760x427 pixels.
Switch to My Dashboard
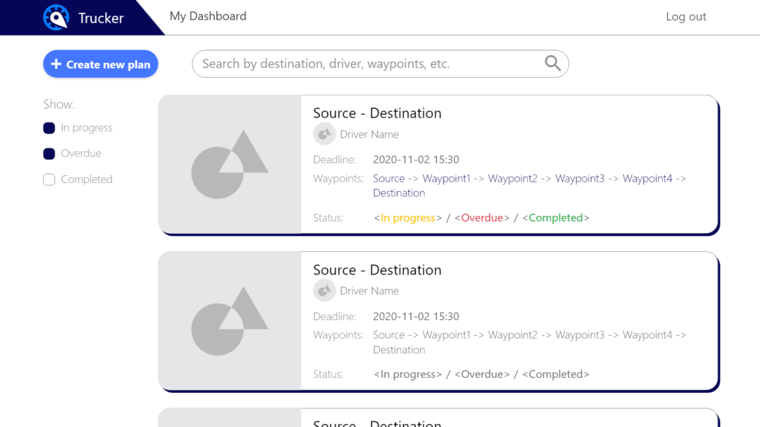coord(208,16)
